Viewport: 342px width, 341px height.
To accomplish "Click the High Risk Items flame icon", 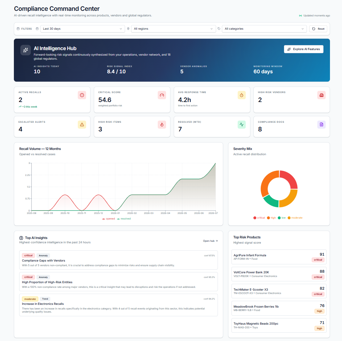I will click(162, 125).
